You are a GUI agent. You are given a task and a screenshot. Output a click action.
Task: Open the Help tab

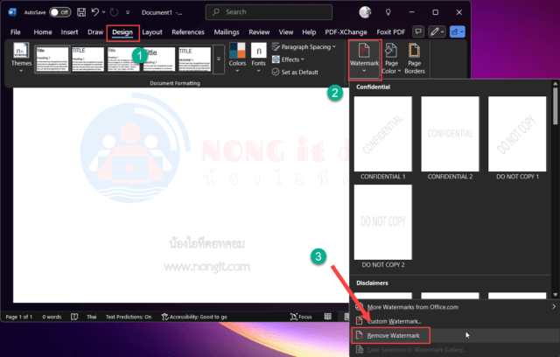(x=309, y=32)
